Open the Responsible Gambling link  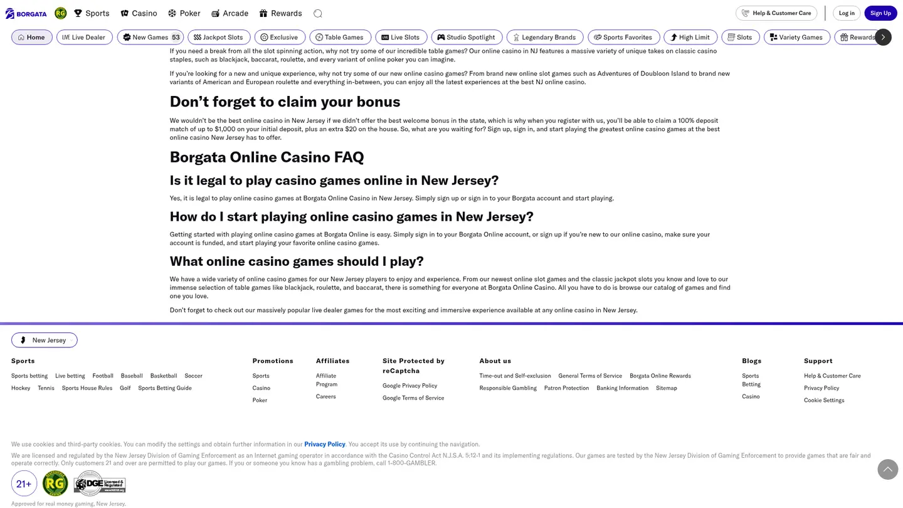click(x=508, y=388)
